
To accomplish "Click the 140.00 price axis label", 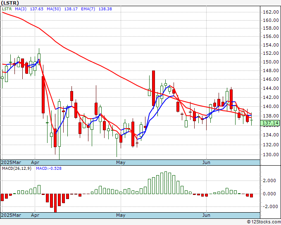I will [271, 106].
